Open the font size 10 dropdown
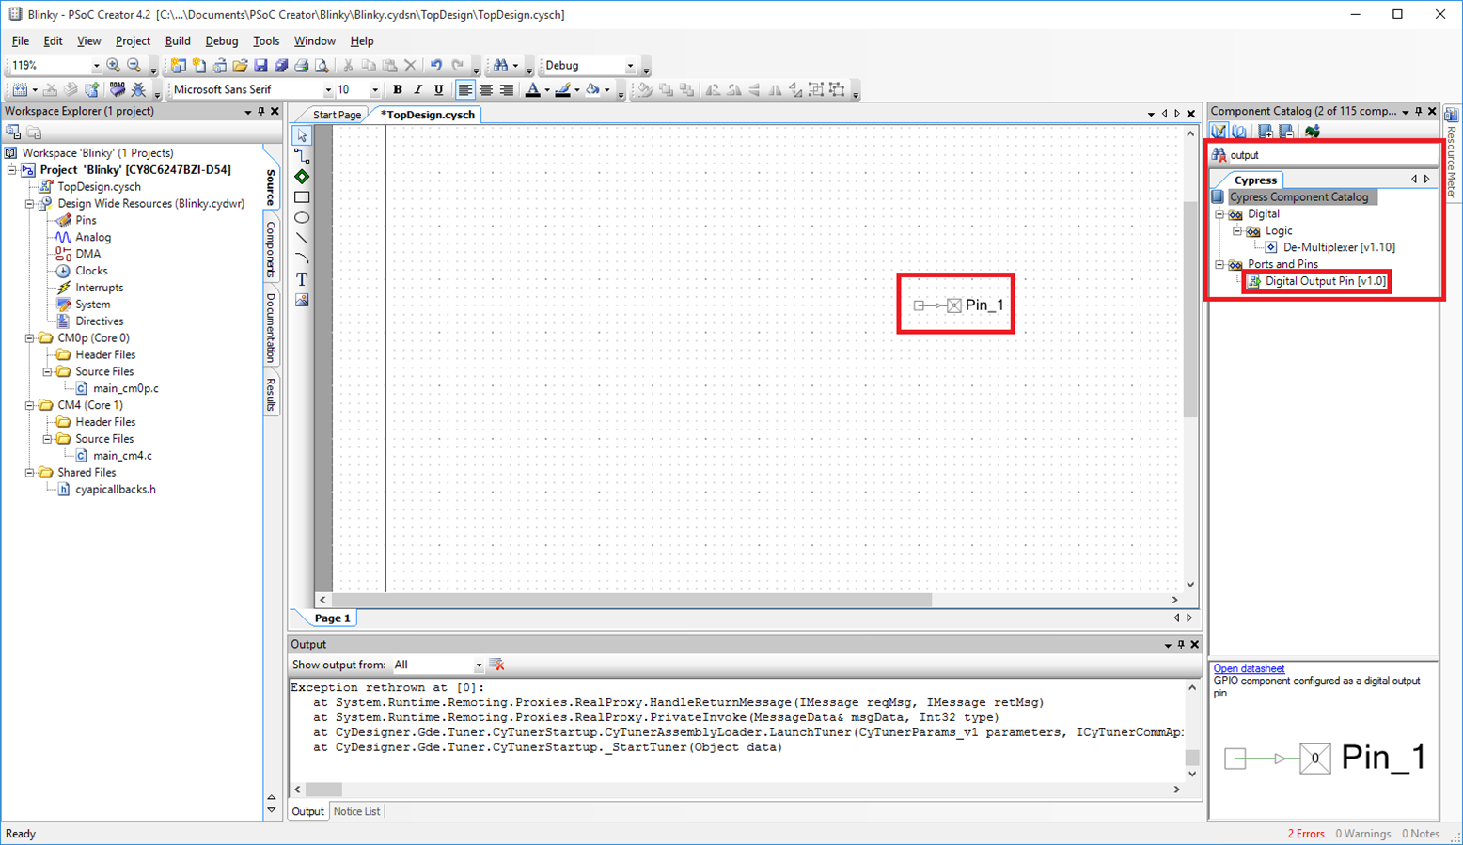 click(374, 90)
